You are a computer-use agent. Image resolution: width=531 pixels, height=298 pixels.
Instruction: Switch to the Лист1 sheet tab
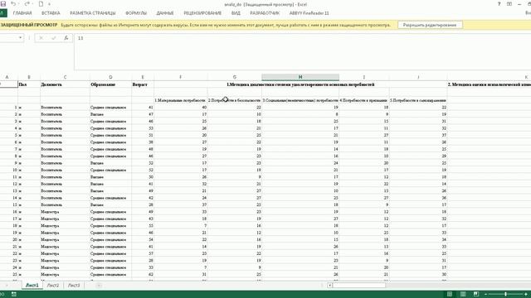32,286
